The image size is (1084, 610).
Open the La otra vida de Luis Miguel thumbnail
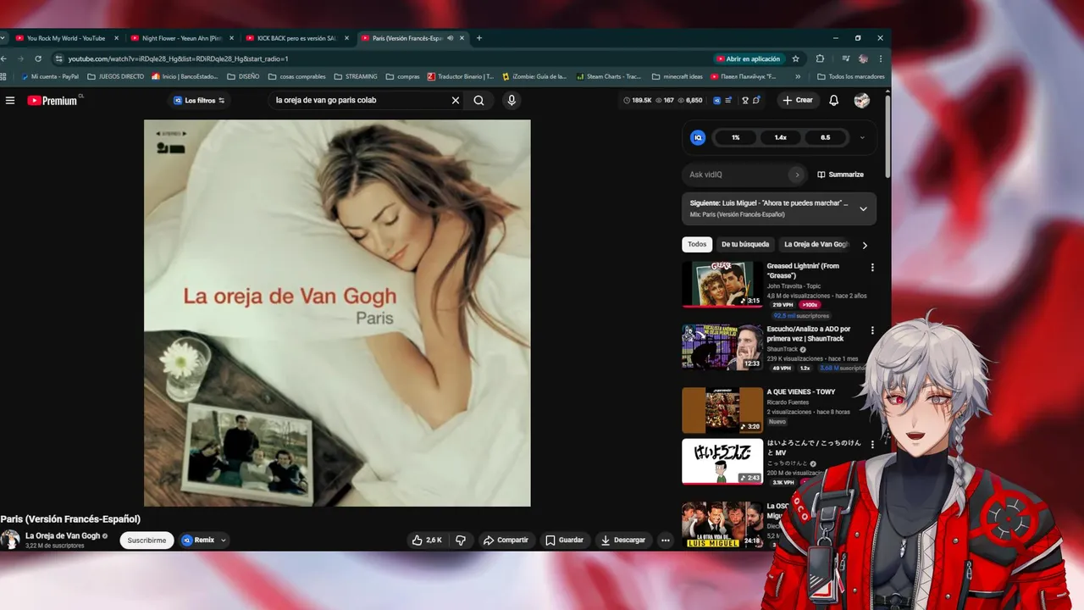(722, 524)
